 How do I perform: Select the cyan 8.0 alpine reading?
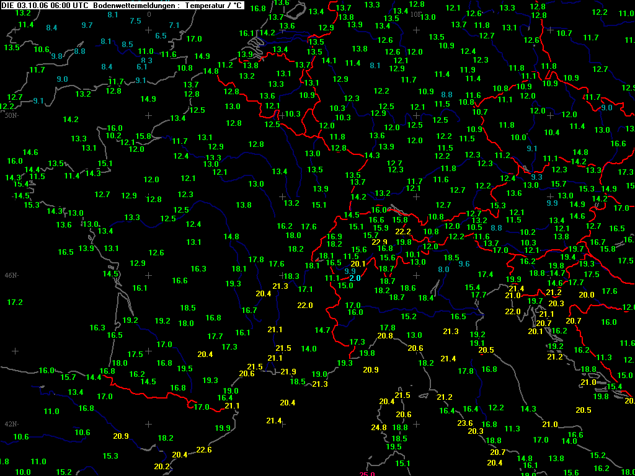pyautogui.click(x=443, y=269)
